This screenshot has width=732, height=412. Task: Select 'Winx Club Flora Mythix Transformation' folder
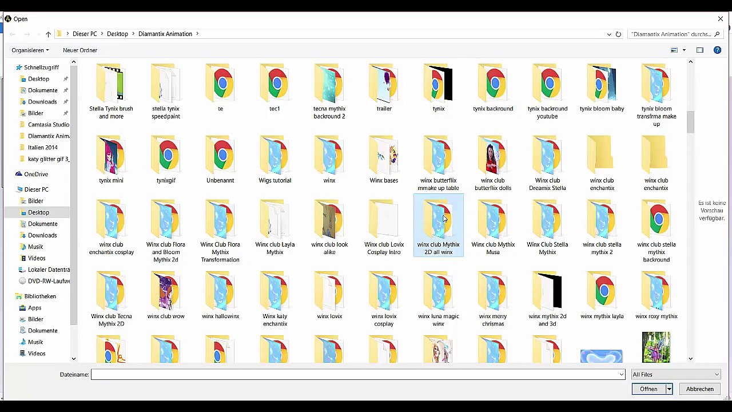(220, 232)
